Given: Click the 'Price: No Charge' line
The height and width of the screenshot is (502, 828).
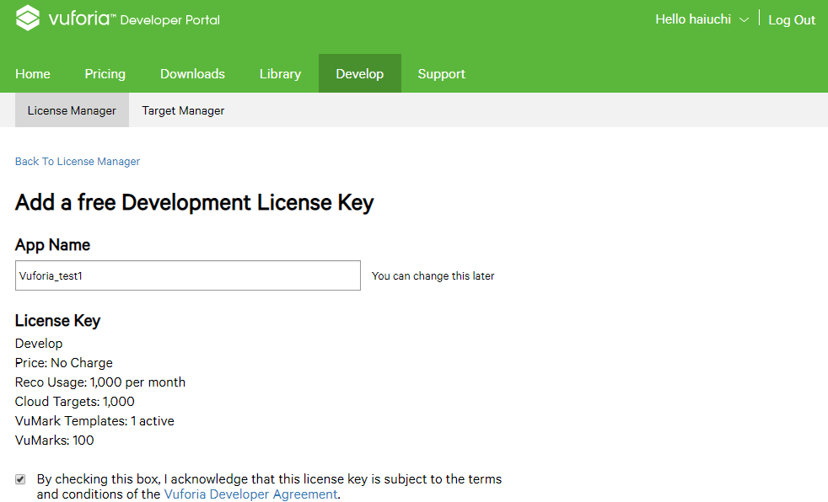Looking at the screenshot, I should pos(64,363).
